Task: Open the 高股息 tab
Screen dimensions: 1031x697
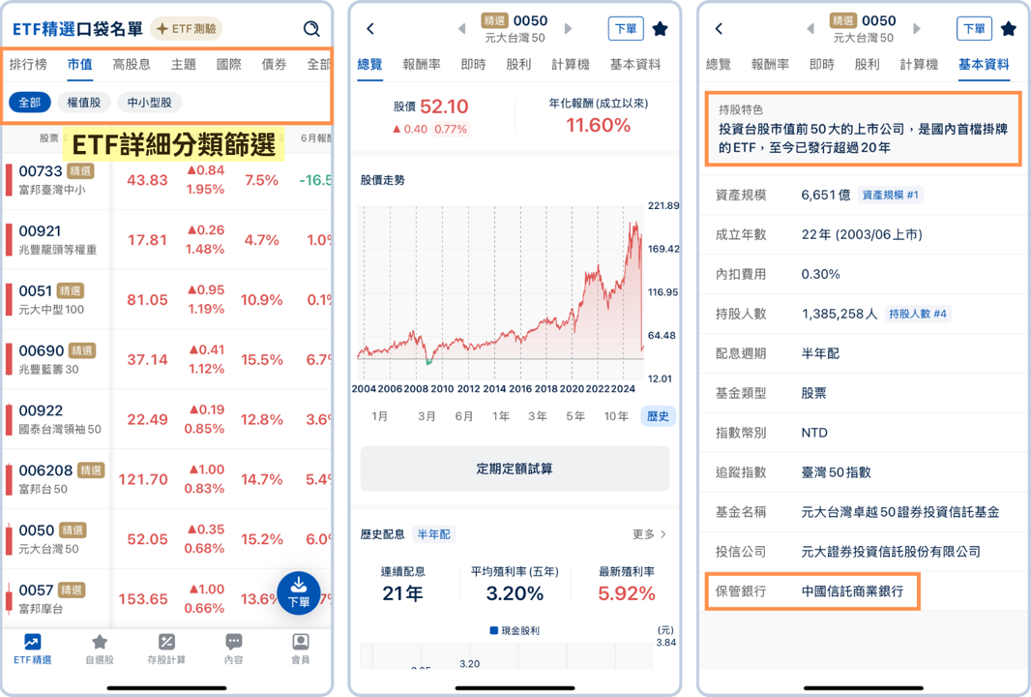Action: (x=132, y=64)
